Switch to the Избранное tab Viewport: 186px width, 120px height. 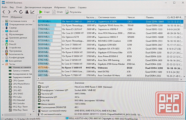point(16,17)
